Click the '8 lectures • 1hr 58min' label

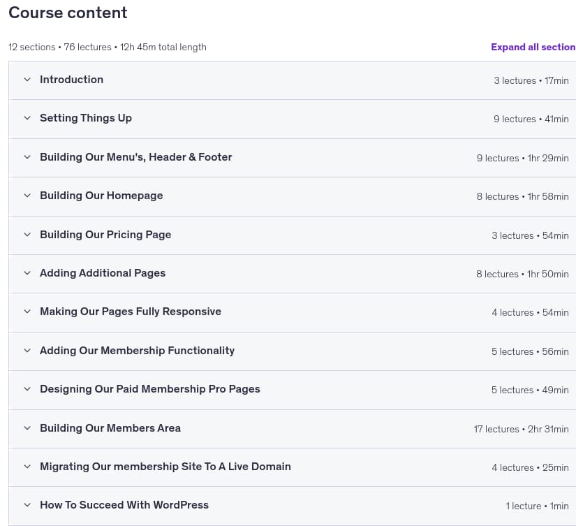click(523, 197)
